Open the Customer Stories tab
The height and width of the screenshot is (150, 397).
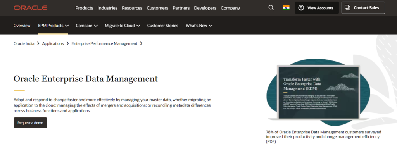[x=162, y=26]
